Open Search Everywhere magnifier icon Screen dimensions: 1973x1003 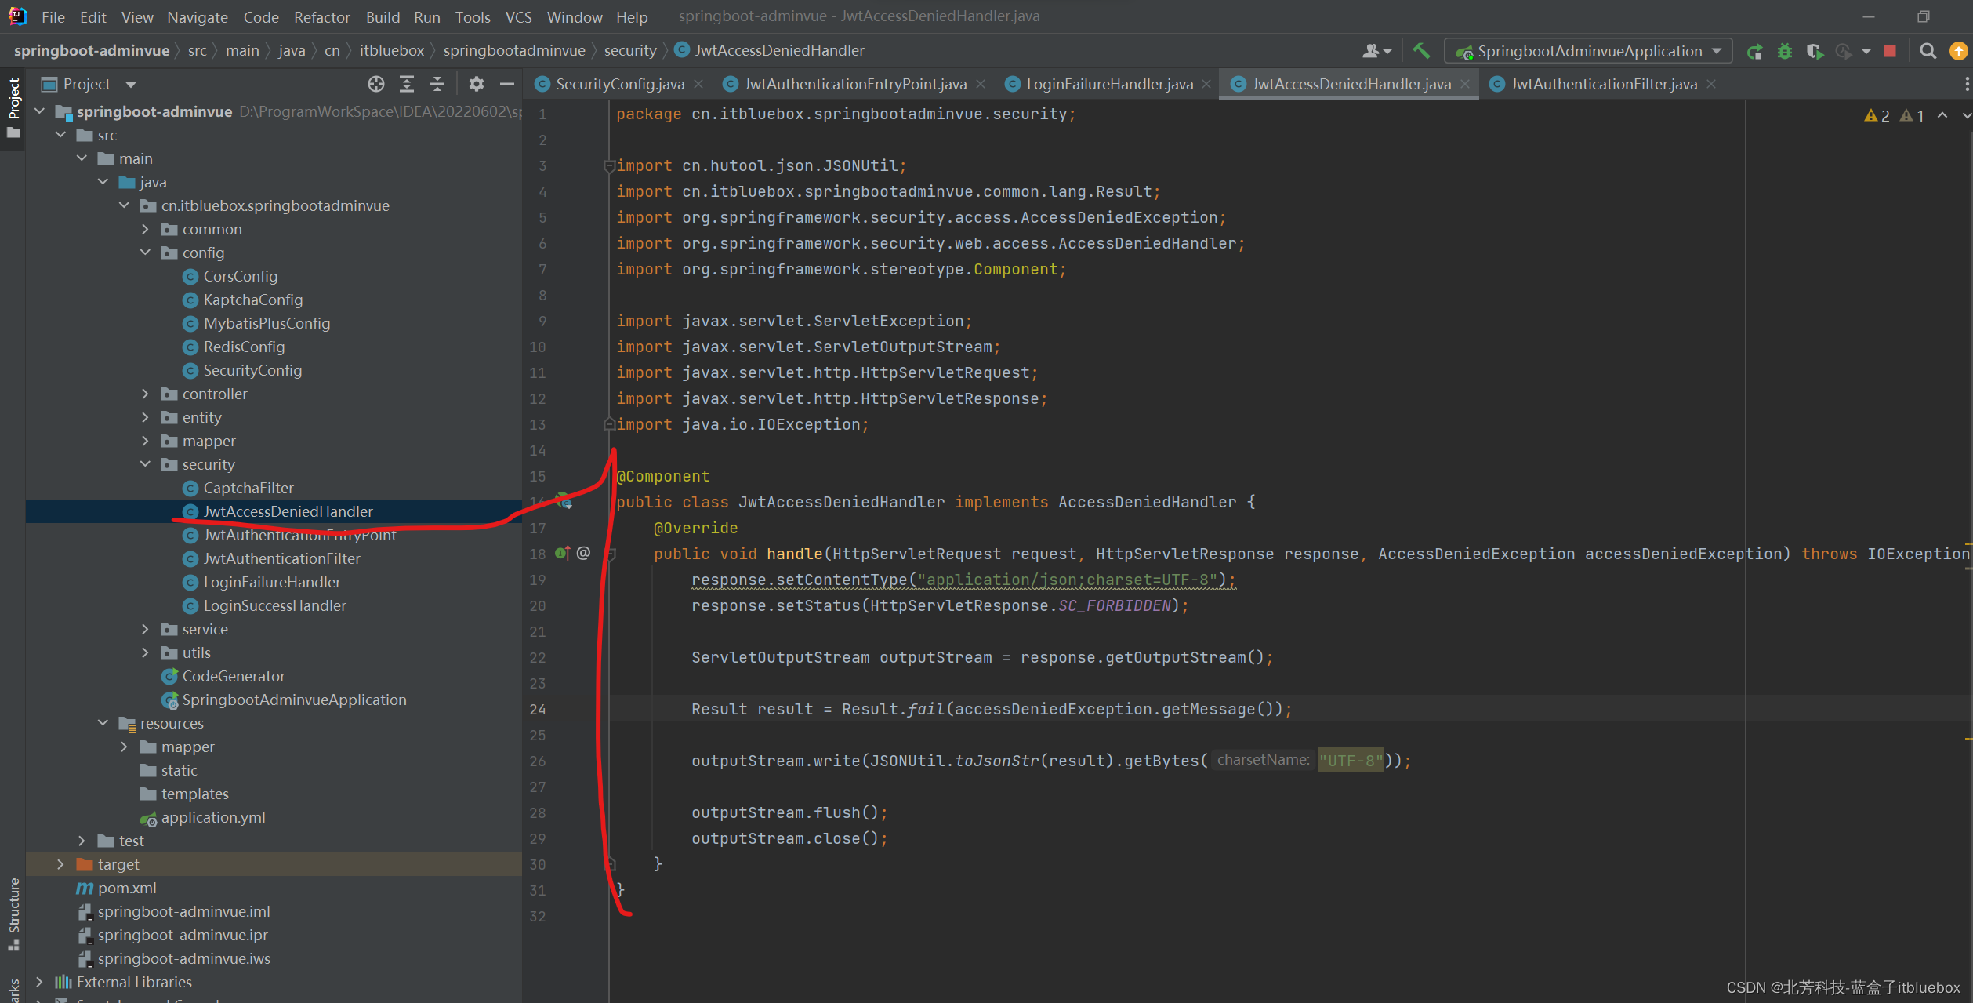1928,52
